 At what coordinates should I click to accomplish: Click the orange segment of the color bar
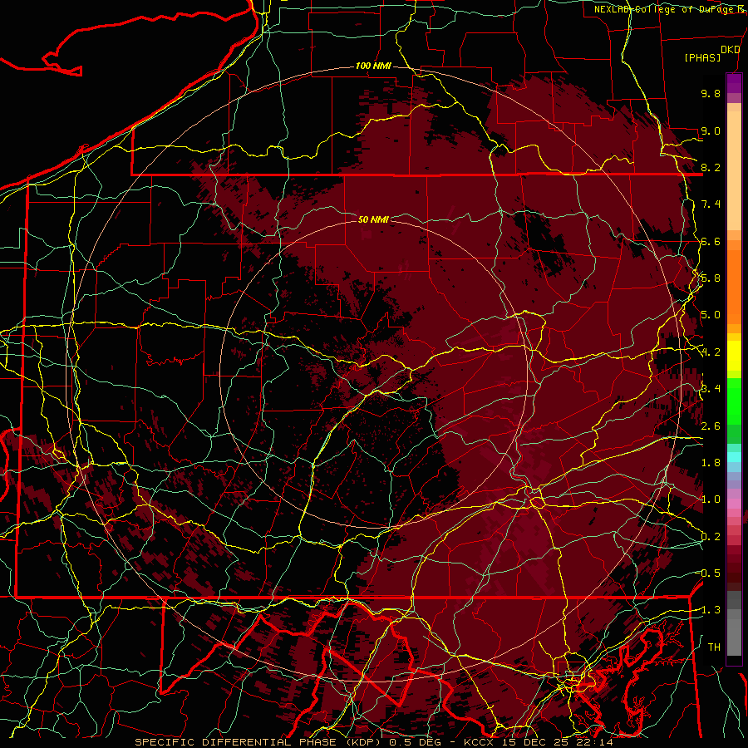click(x=734, y=286)
